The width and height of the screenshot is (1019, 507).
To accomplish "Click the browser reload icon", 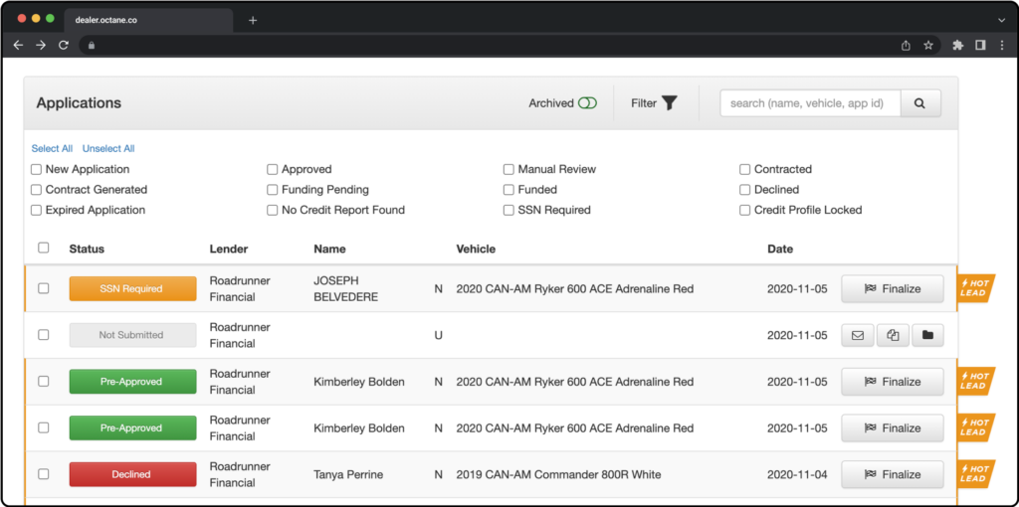I will 64,45.
